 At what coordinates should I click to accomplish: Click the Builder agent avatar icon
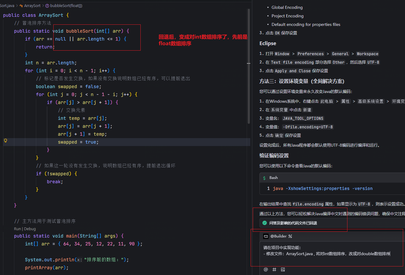coord(266,236)
